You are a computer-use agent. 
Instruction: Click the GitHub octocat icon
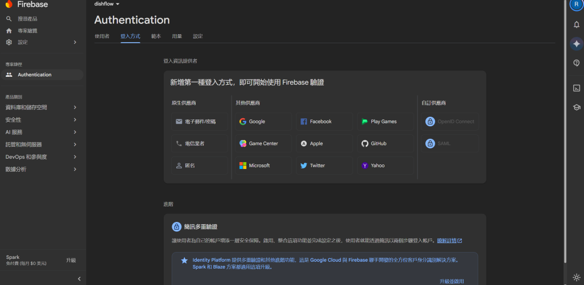[364, 143]
